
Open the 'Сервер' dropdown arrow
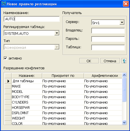[122, 22]
